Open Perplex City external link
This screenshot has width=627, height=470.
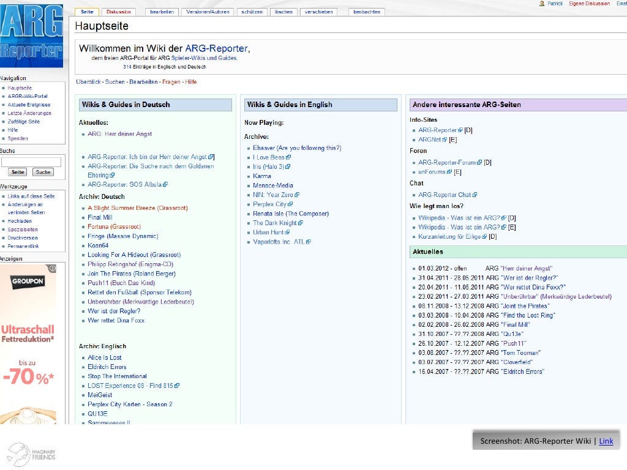pos(272,204)
